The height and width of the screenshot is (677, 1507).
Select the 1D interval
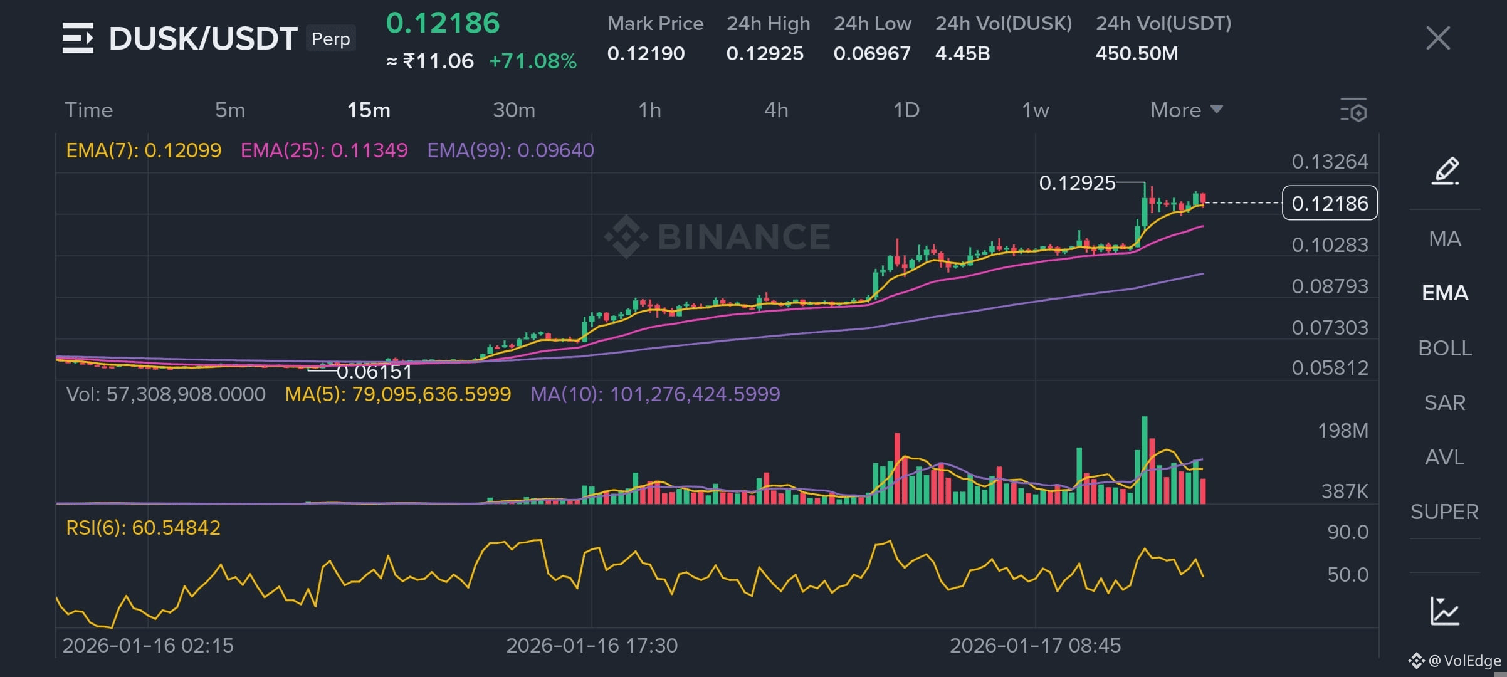coord(906,110)
